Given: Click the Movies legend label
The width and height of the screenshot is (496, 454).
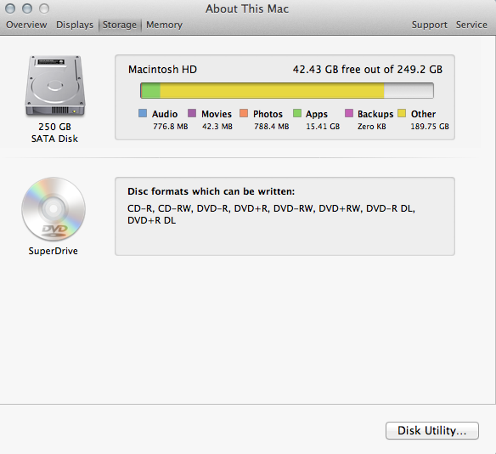Looking at the screenshot, I should [x=217, y=114].
